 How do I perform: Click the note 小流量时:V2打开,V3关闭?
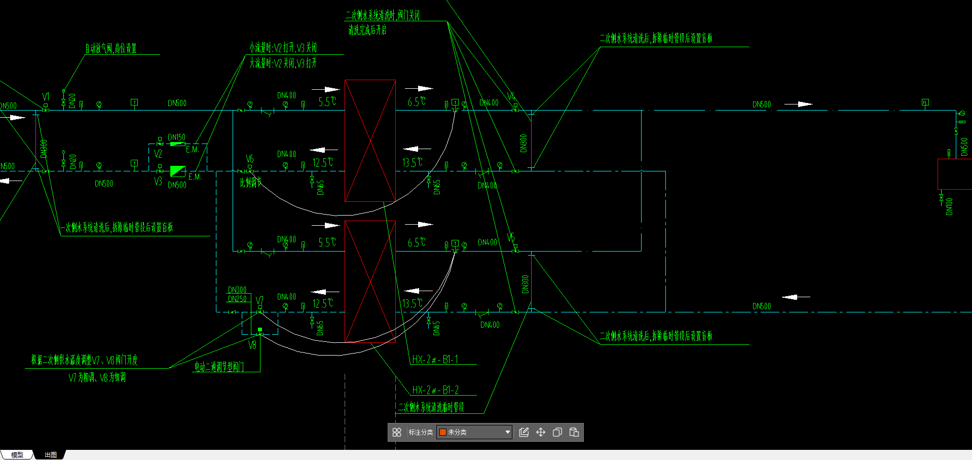(283, 48)
